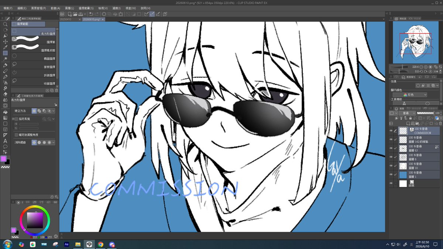443x249 pixels.
Task: Hide layer 圖層 142 的複製
Action: [x=391, y=140]
